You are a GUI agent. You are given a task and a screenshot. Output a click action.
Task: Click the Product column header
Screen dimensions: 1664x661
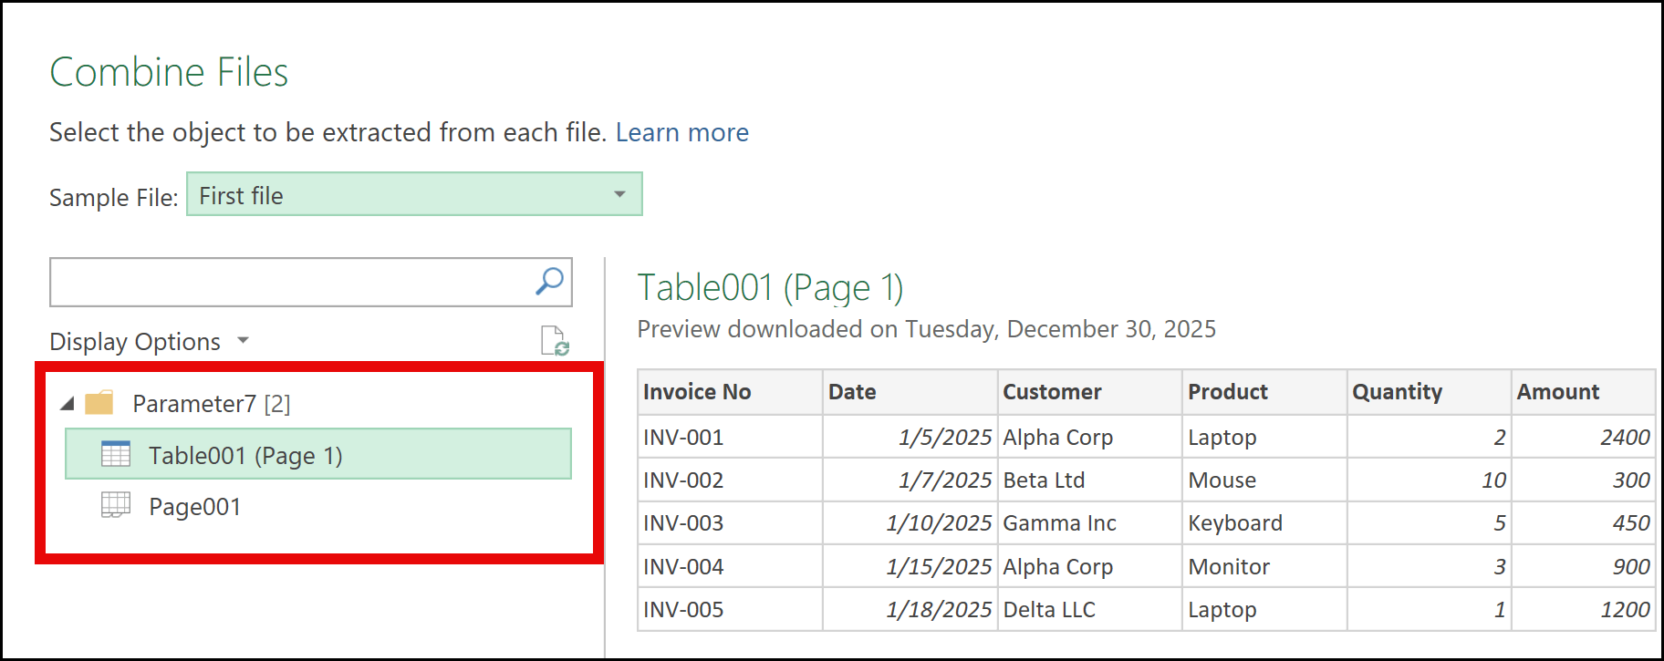point(1227,392)
